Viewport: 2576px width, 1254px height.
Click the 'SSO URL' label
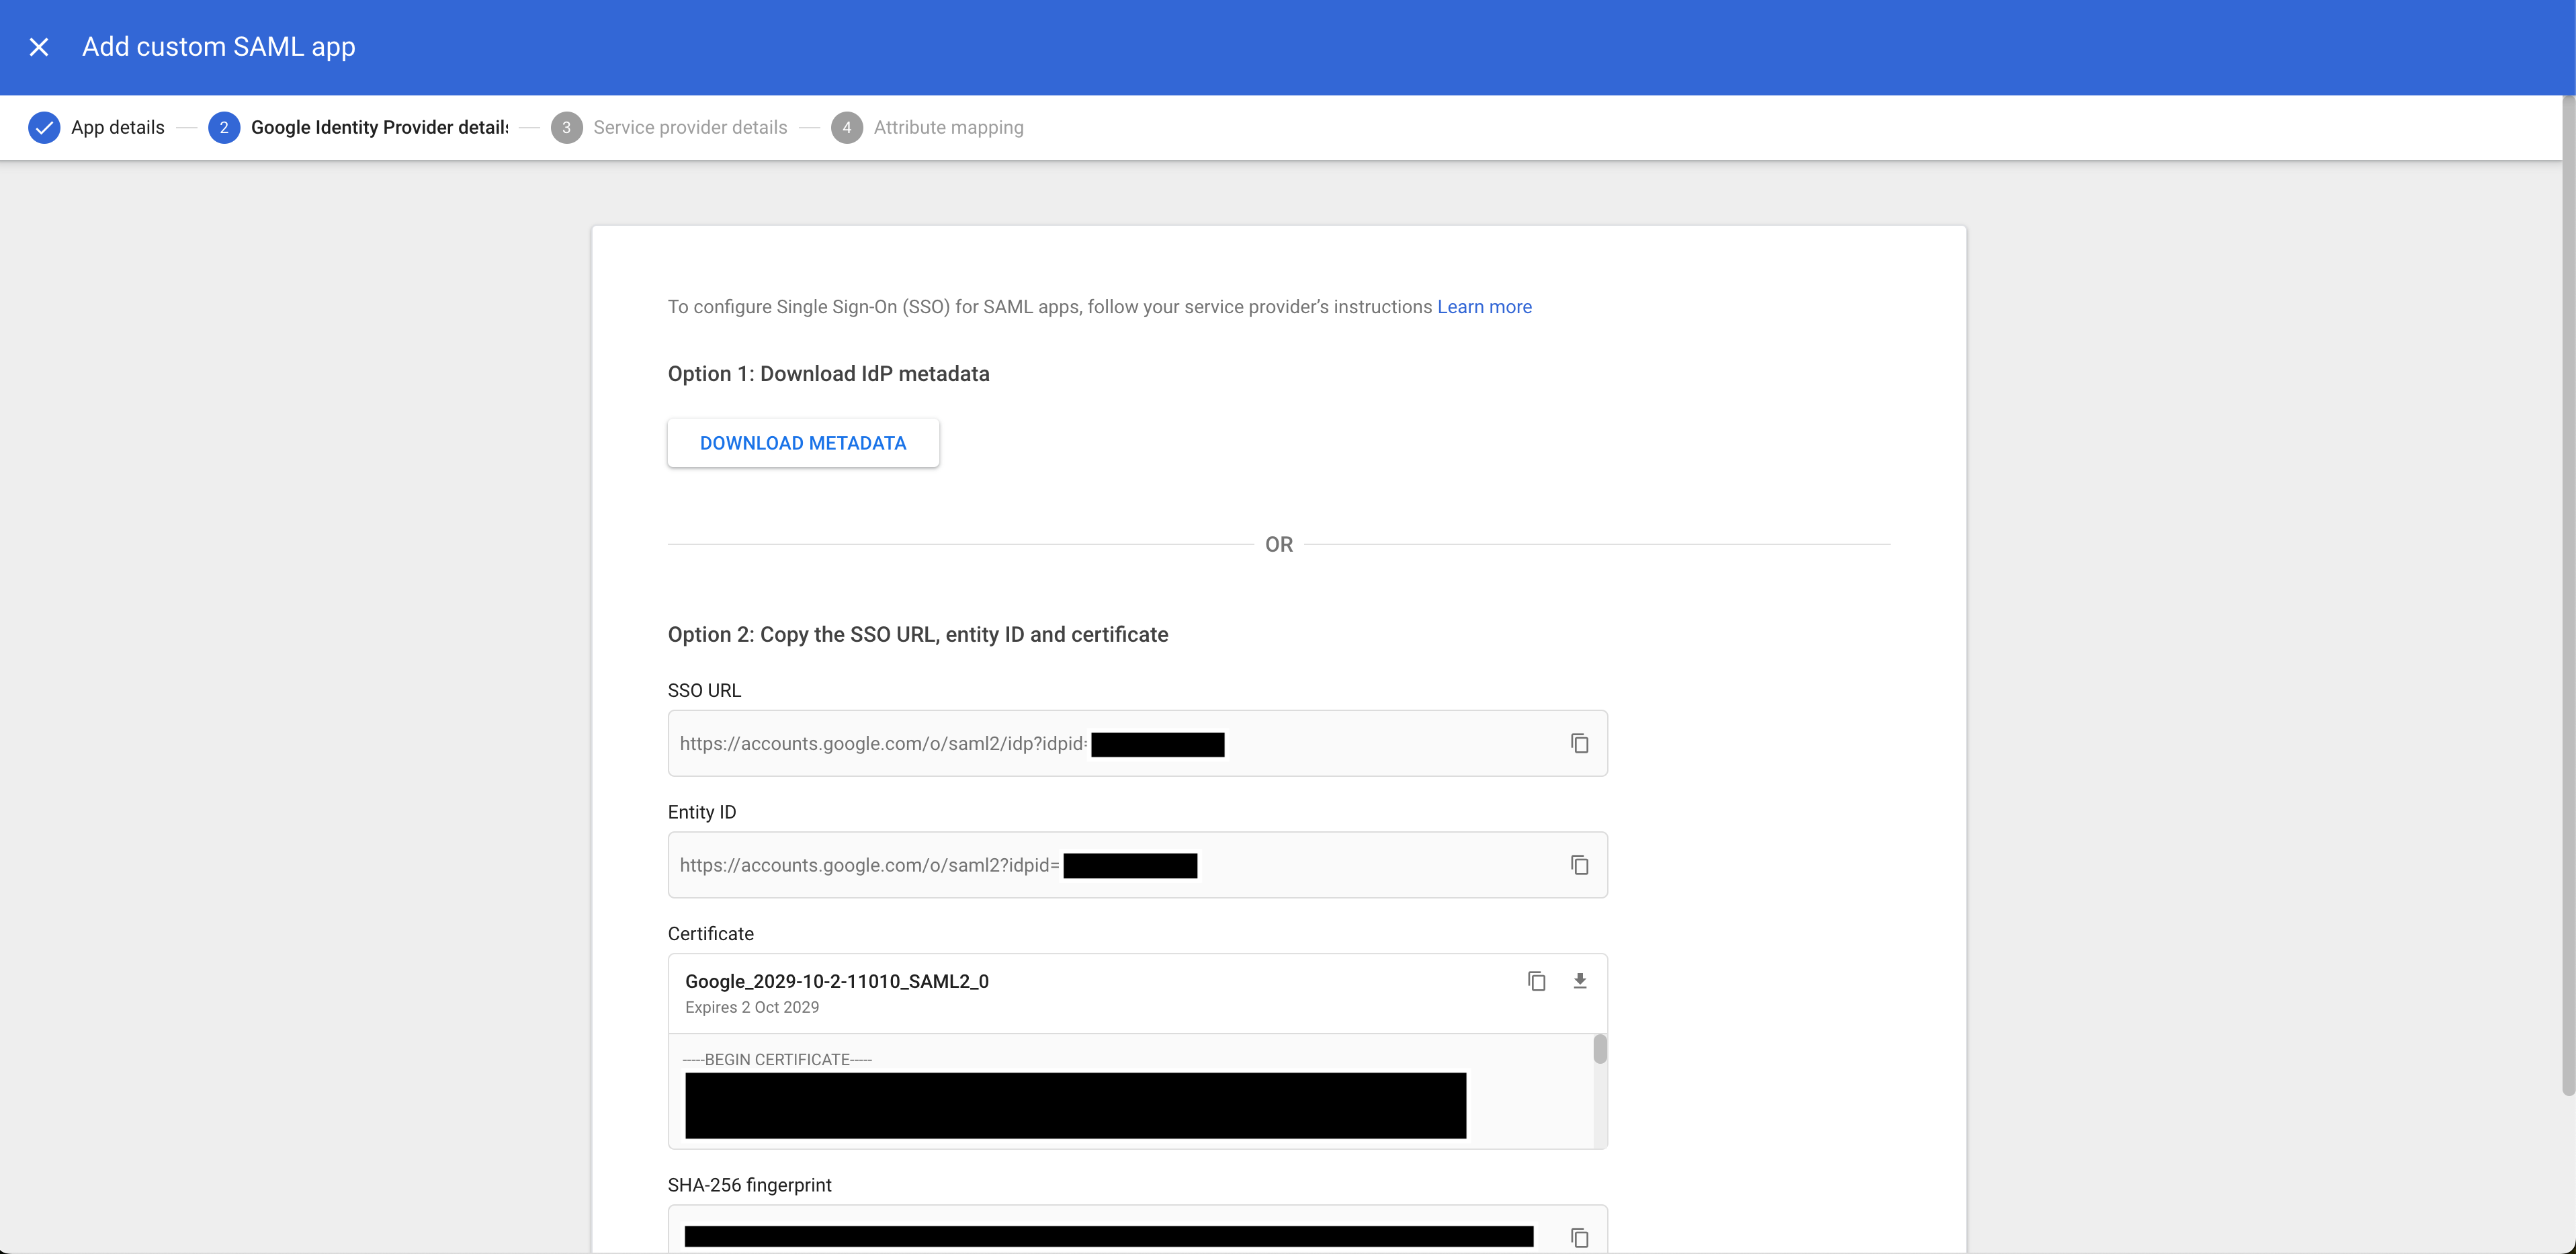[704, 691]
